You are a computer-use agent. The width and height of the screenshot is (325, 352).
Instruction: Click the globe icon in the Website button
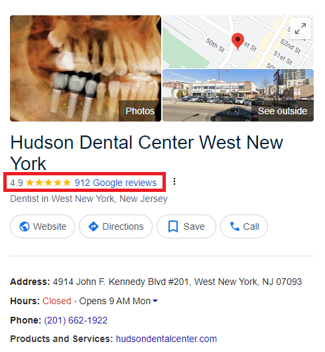25,226
